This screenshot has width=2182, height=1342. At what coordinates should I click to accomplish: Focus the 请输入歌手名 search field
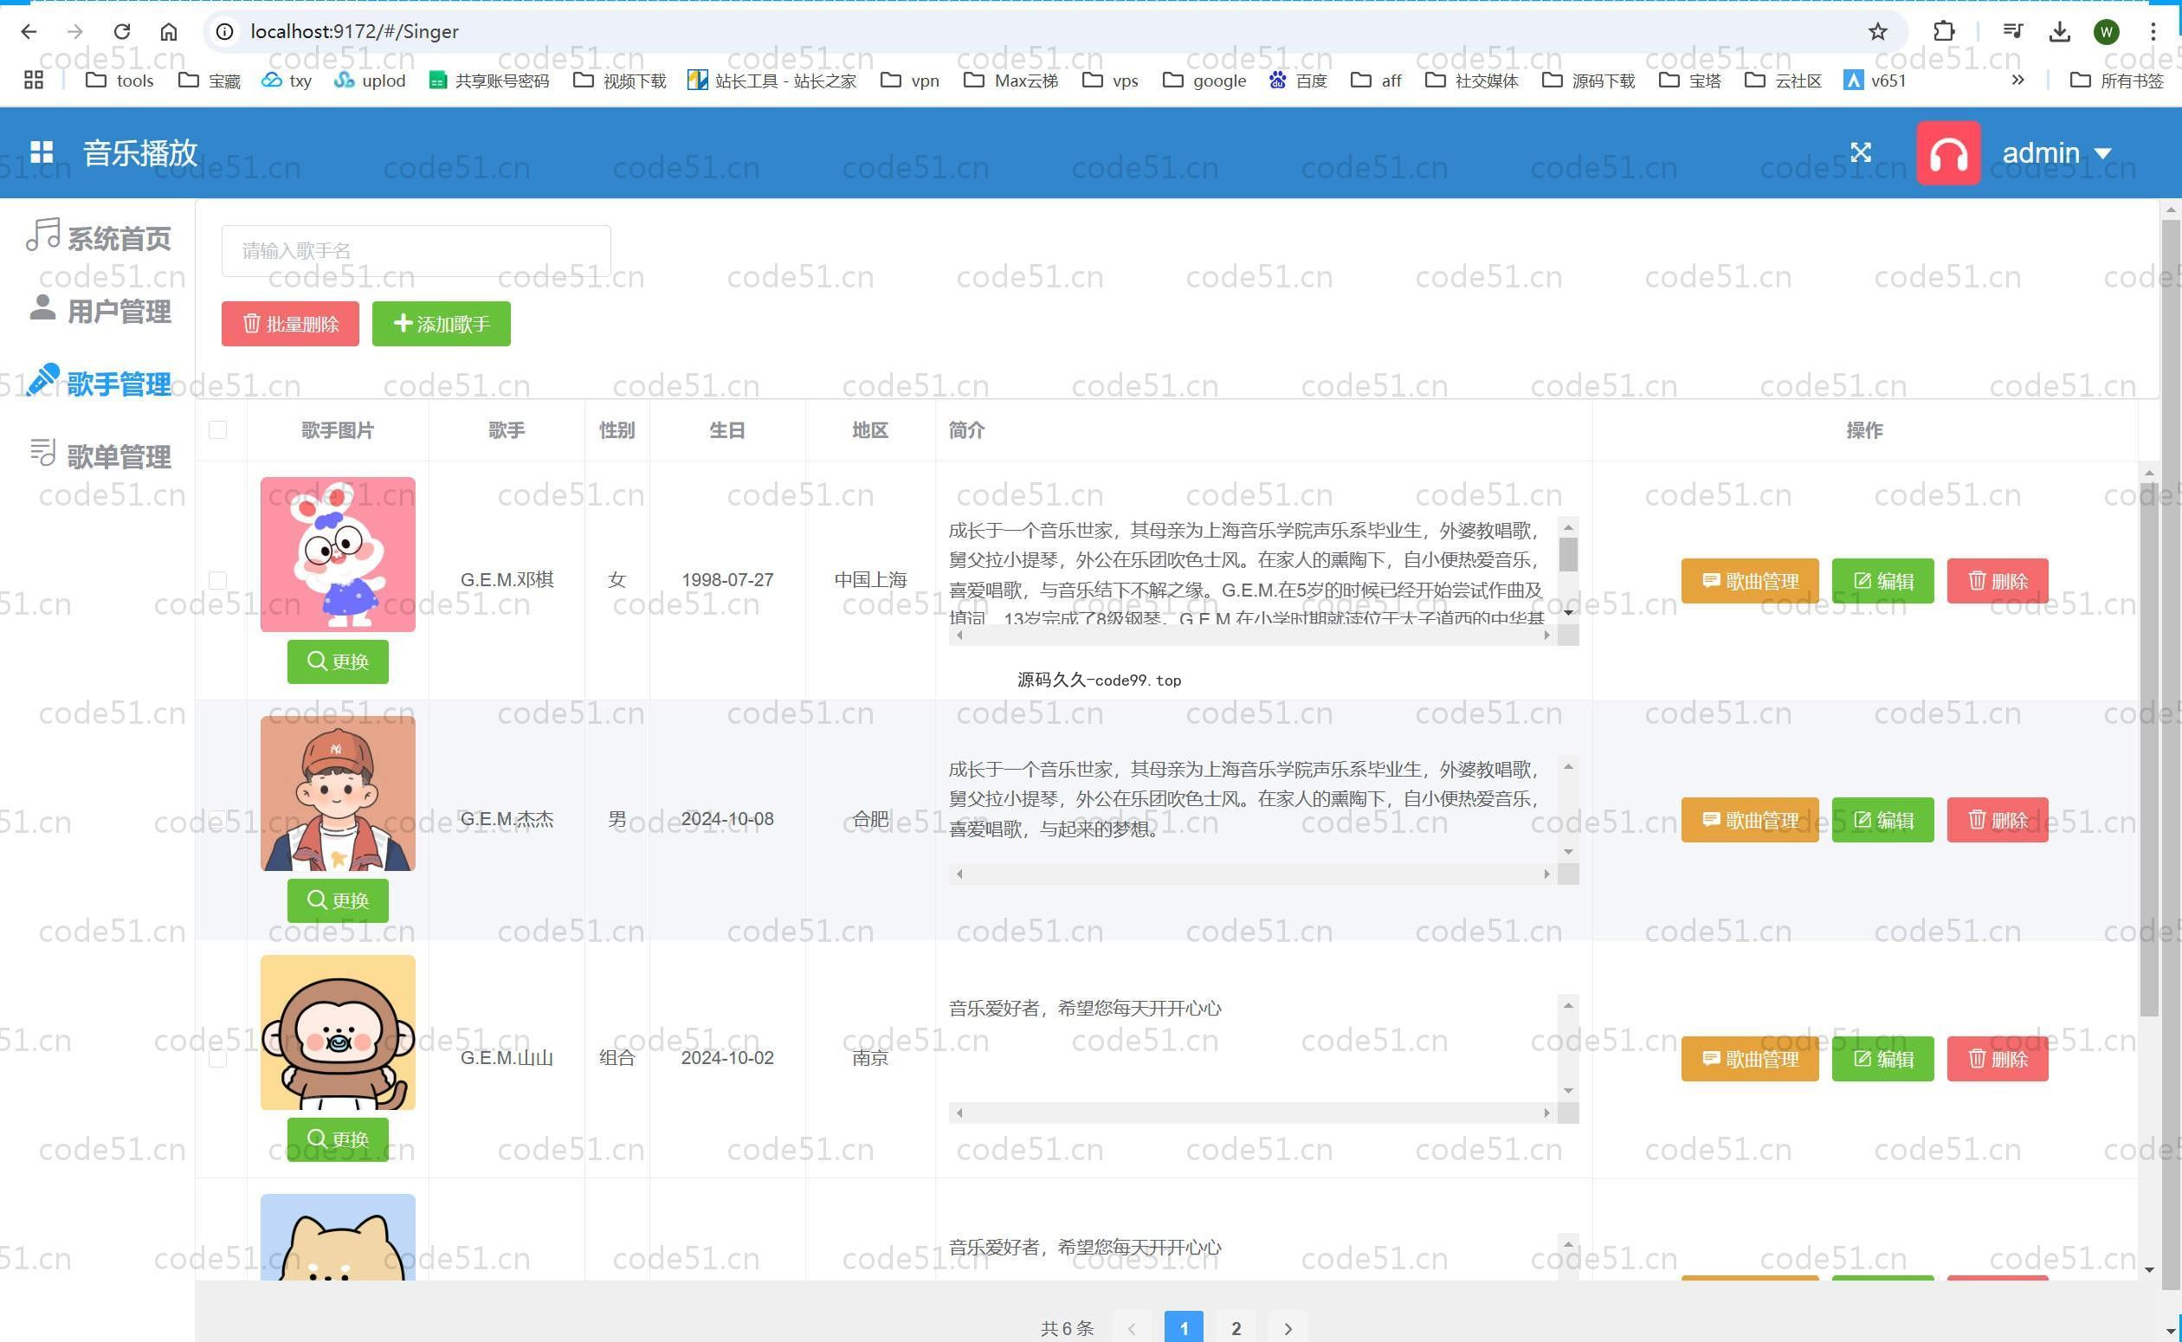pos(416,251)
